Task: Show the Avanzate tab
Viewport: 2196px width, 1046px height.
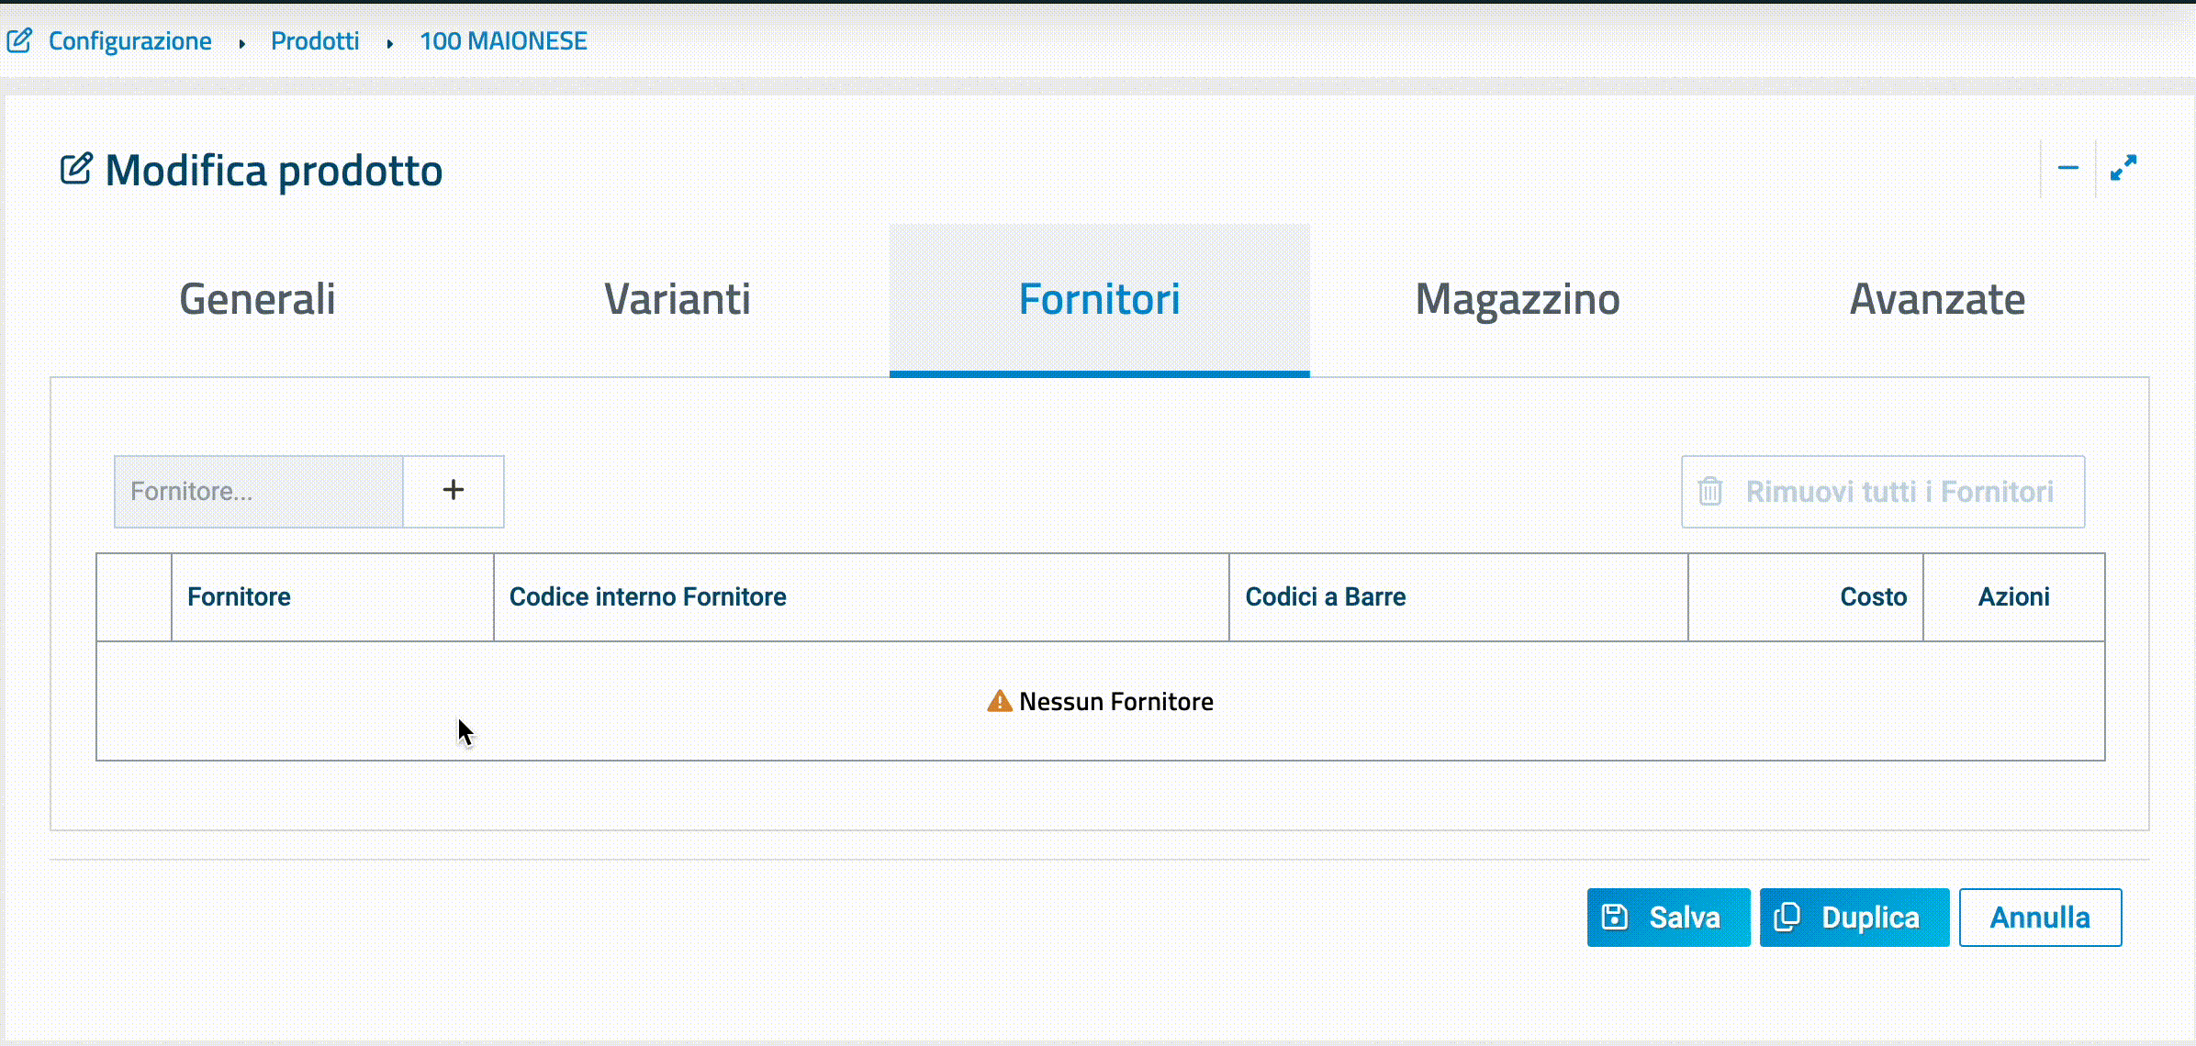Action: 1937,299
